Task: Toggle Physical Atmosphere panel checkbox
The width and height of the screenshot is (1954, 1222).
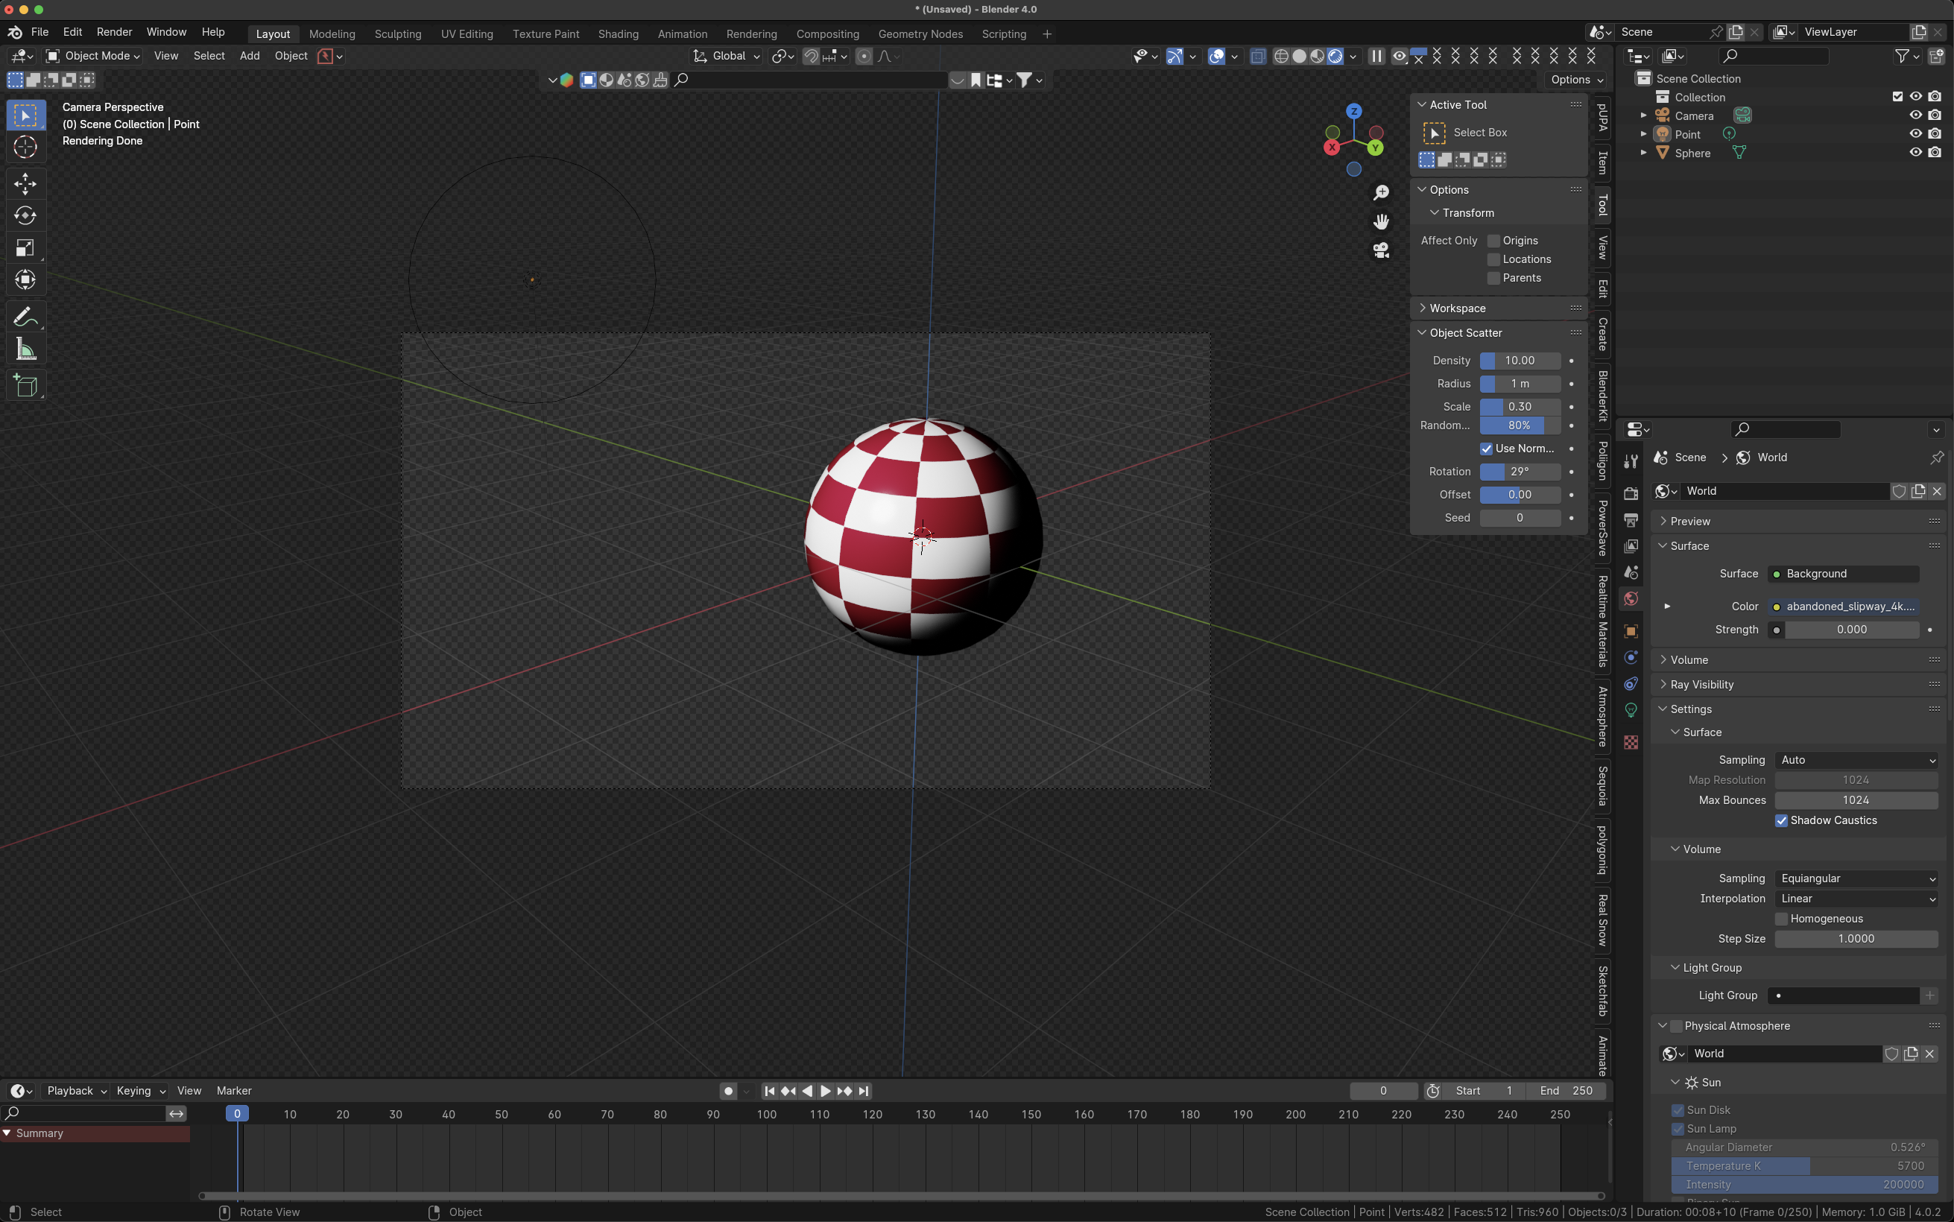Action: tap(1676, 1027)
